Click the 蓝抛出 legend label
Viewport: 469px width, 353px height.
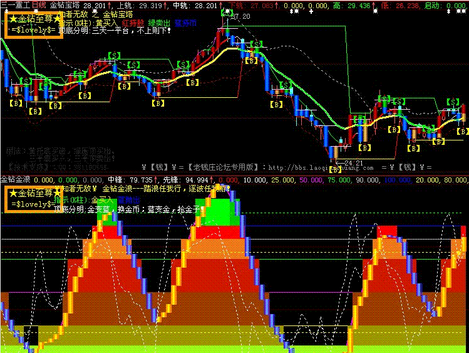tap(128, 200)
